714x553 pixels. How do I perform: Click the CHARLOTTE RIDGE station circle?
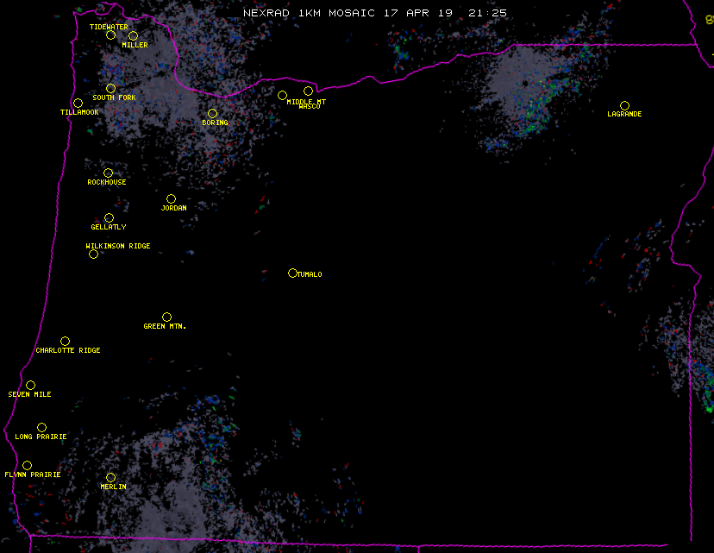pyautogui.click(x=65, y=342)
